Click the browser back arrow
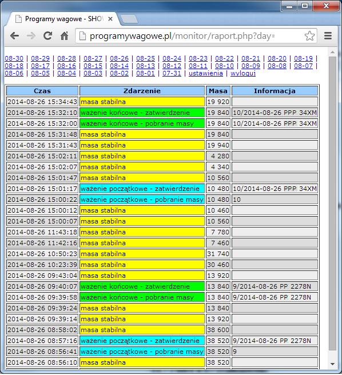 click(x=15, y=36)
